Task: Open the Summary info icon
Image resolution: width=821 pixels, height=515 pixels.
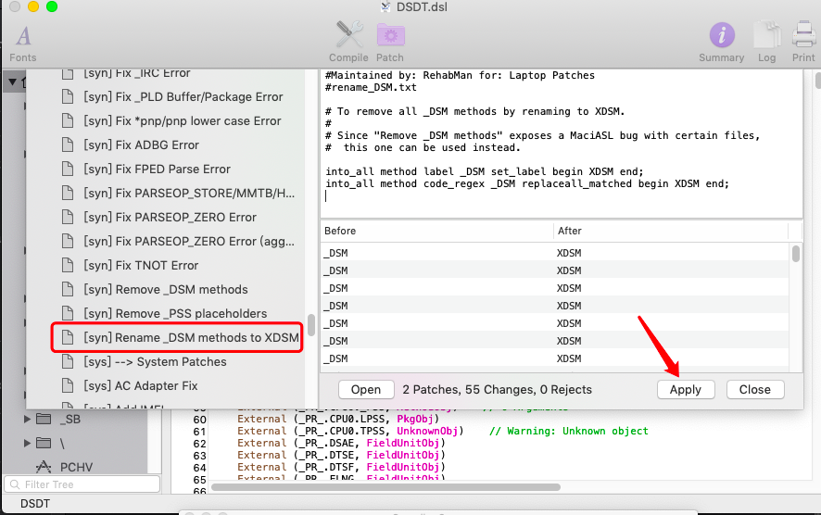Action: 722,35
